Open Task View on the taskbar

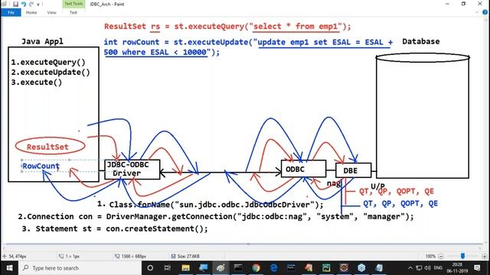click(x=168, y=268)
